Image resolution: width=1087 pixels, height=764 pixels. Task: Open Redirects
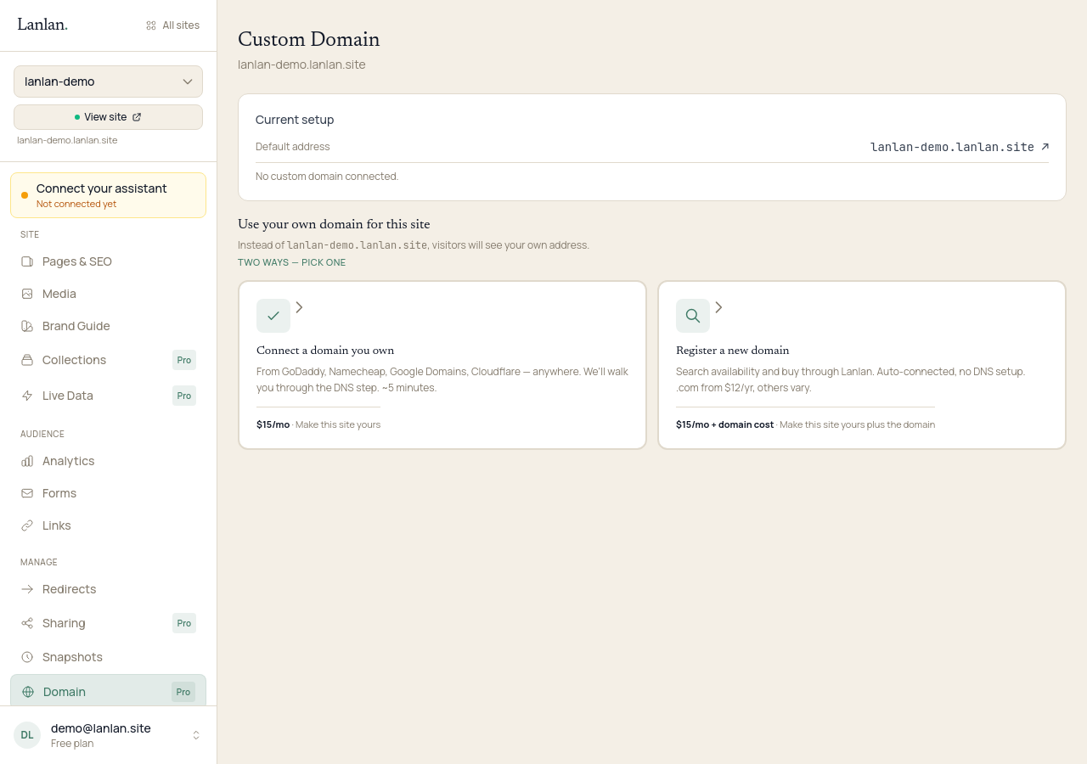tap(108, 589)
